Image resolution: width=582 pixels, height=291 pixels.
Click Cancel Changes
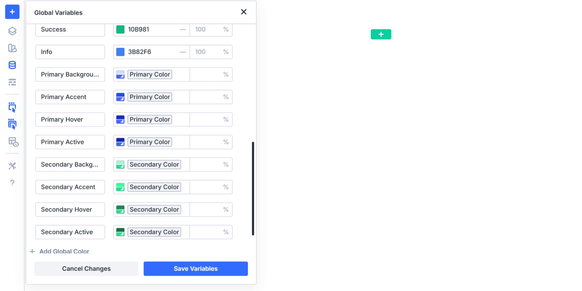tap(86, 268)
